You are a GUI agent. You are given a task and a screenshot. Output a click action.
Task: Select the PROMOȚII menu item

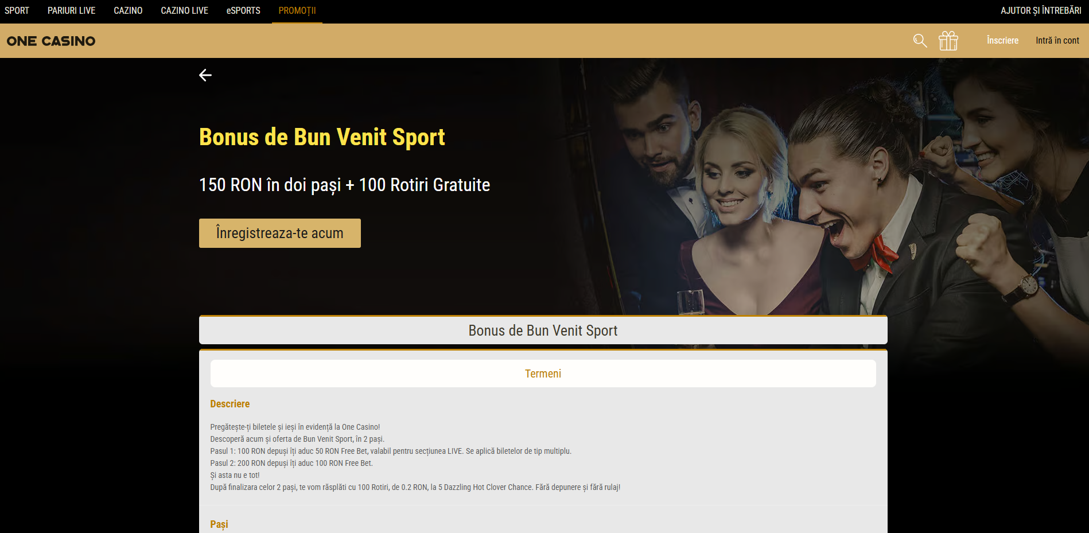(297, 11)
